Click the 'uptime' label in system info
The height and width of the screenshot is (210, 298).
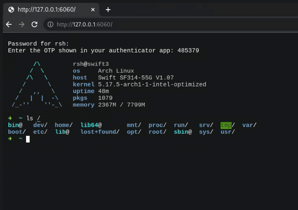[84, 91]
